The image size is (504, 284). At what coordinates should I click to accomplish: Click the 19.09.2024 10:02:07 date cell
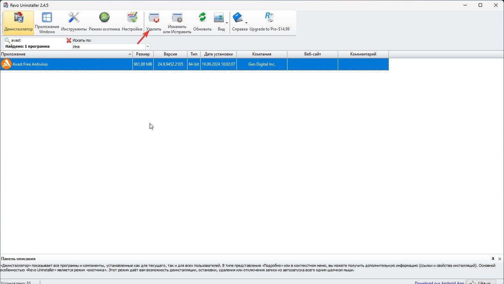tap(218, 64)
